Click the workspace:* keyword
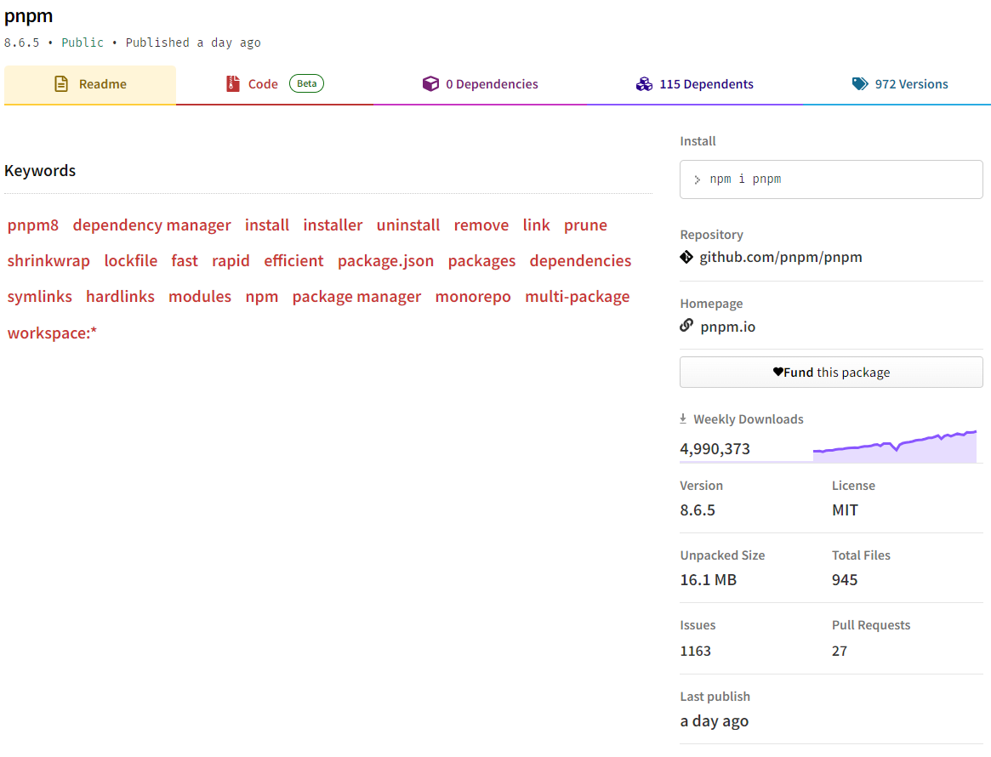The width and height of the screenshot is (991, 757). pyautogui.click(x=52, y=333)
